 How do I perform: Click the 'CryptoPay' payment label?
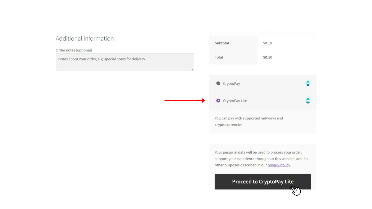point(231,84)
